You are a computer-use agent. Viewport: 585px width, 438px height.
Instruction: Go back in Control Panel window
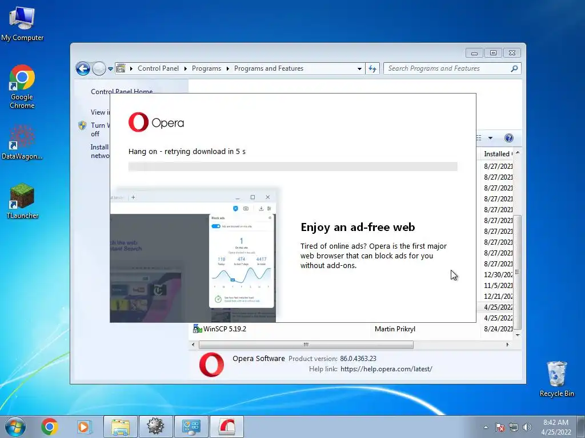83,68
